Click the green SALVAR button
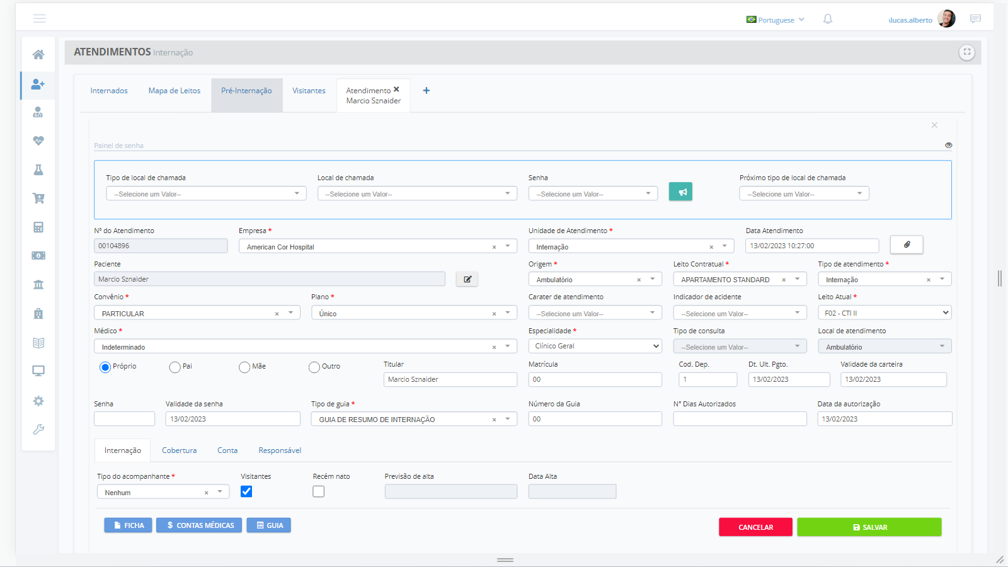The width and height of the screenshot is (1008, 567). point(869,527)
